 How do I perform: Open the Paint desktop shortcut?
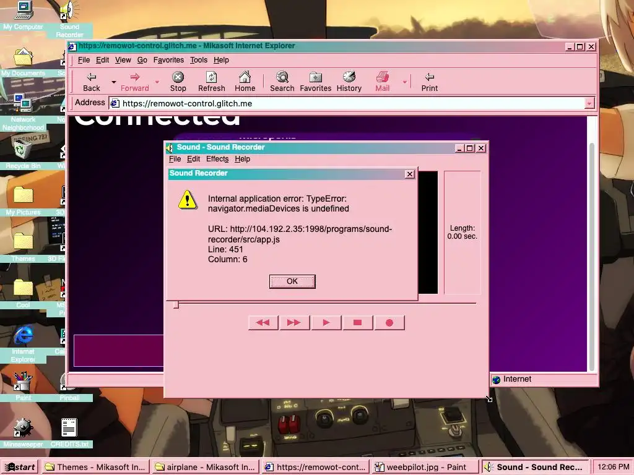23,387
